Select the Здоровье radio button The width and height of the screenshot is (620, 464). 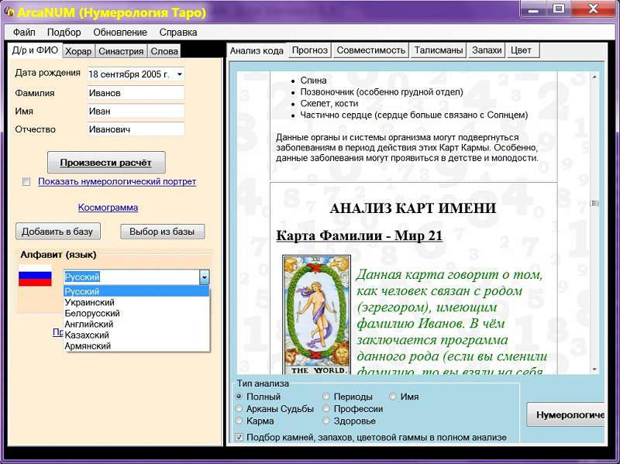(326, 421)
